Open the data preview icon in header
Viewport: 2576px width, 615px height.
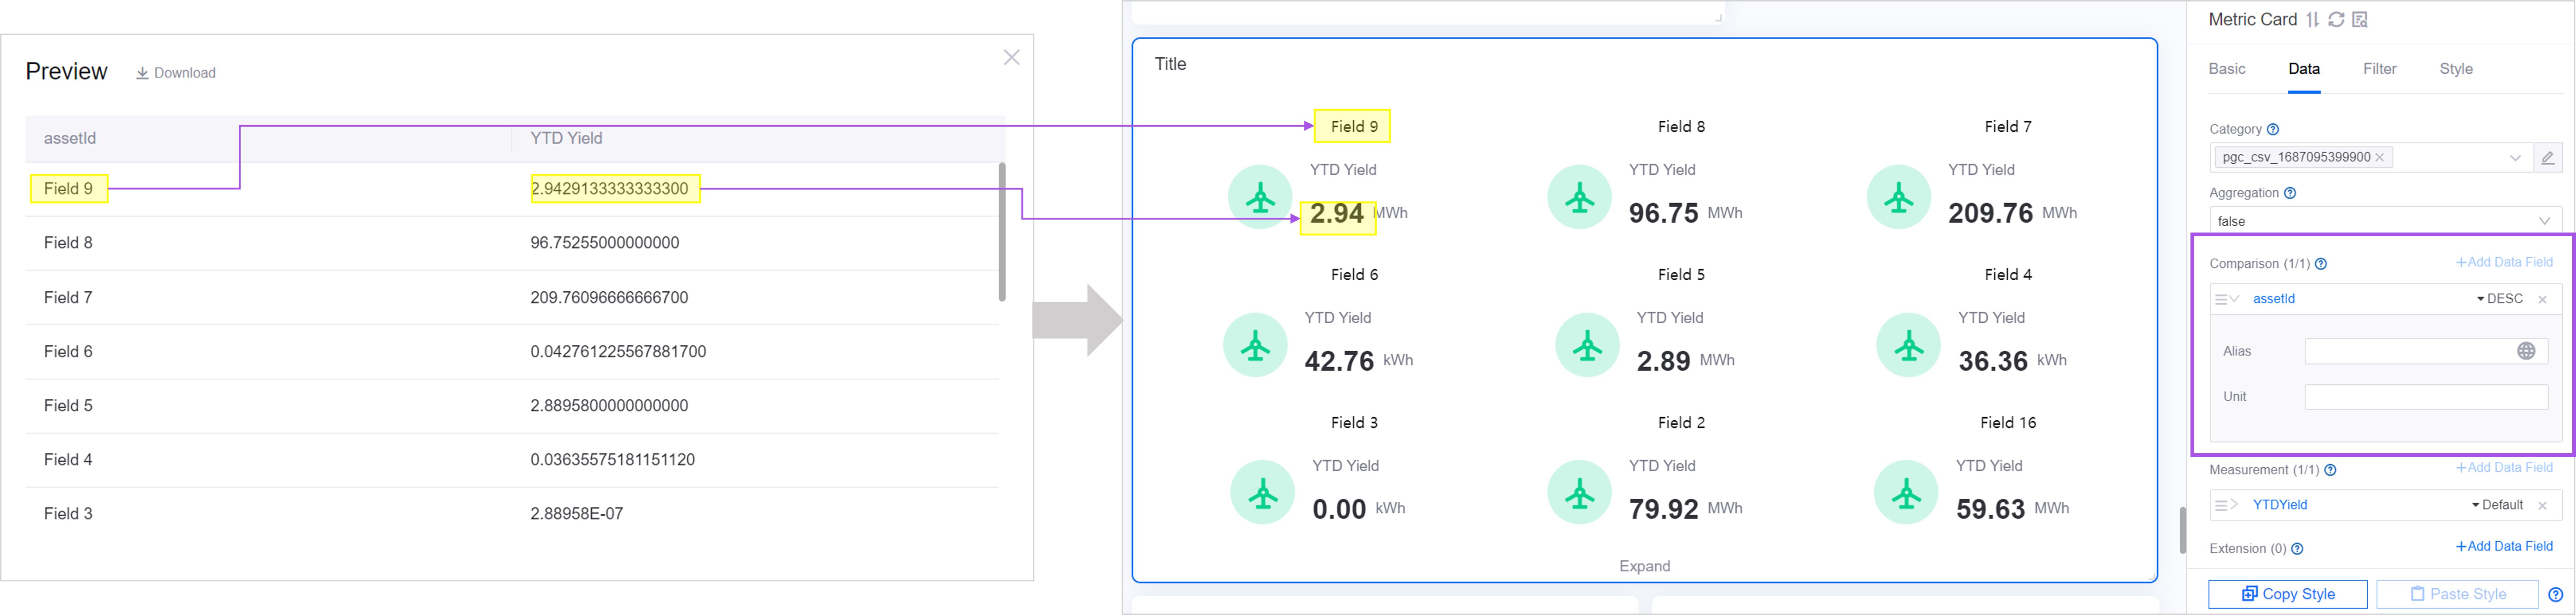[2360, 19]
